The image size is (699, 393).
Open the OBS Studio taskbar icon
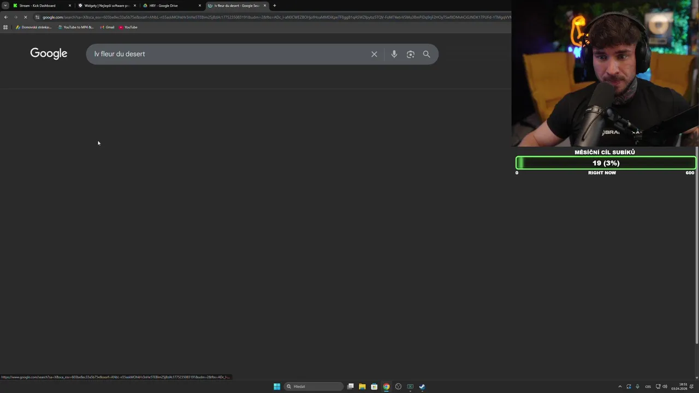(x=398, y=386)
